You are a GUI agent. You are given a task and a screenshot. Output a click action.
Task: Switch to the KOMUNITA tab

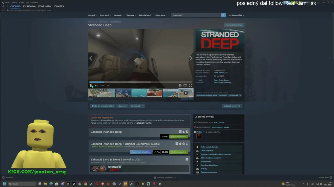45,6
